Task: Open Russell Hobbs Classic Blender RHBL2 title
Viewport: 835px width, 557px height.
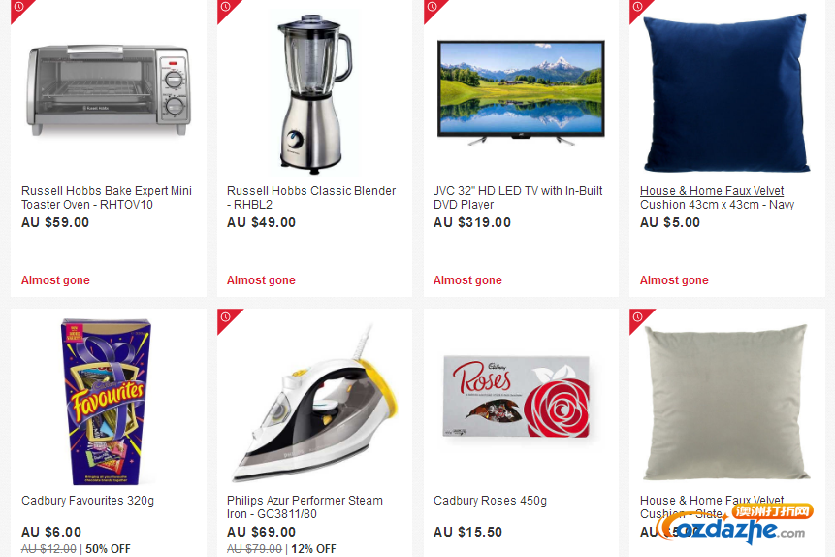Action: [311, 198]
